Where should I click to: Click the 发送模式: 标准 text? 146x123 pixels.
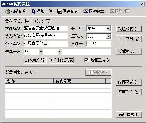(x=18, y=21)
